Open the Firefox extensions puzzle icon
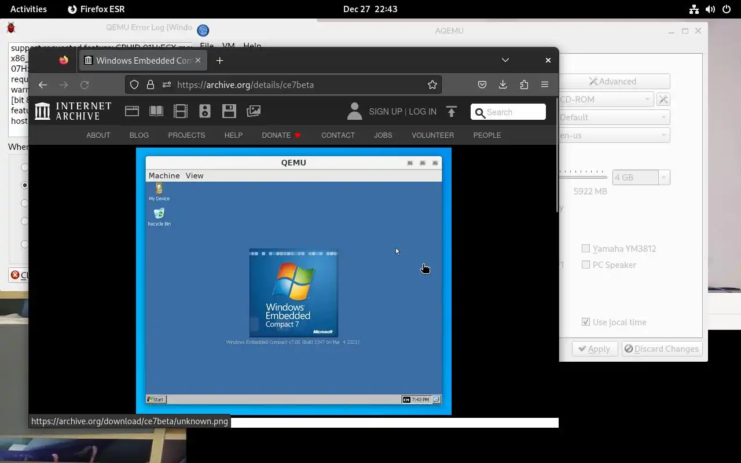This screenshot has width=741, height=463. (x=524, y=84)
